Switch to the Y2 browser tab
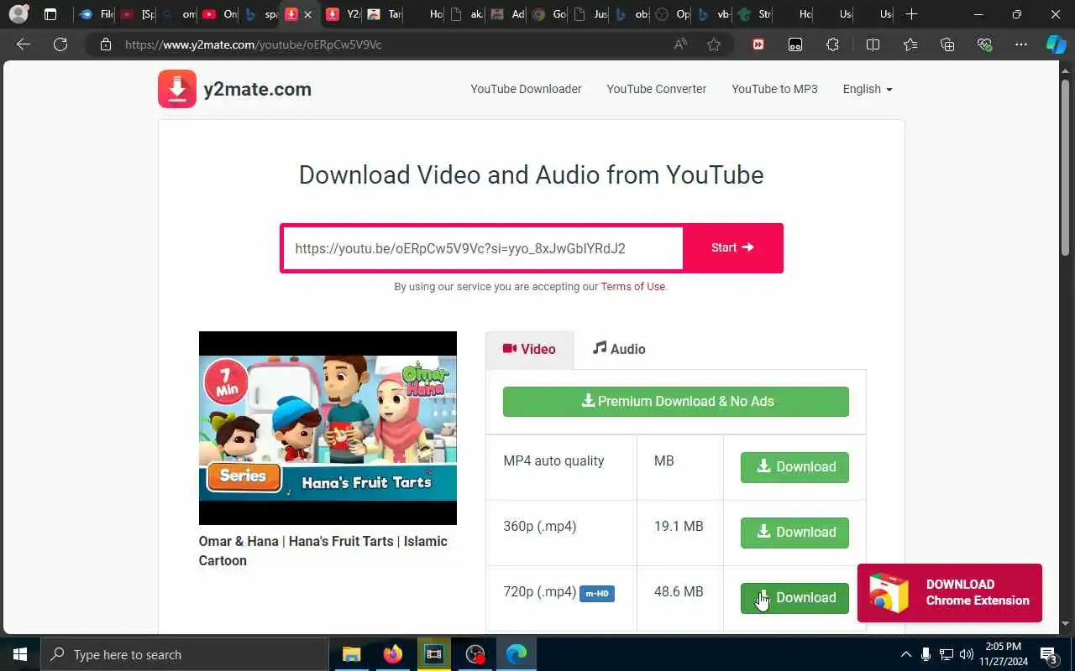1075x671 pixels. [342, 14]
